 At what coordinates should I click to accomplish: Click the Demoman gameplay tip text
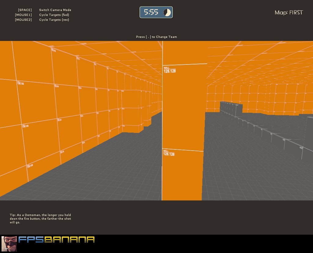click(40, 218)
